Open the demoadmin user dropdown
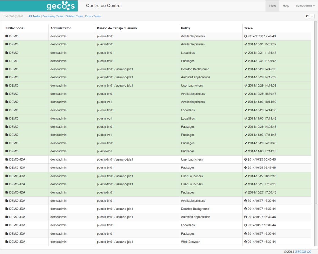Image resolution: width=318 pixels, height=254 pixels. pyautogui.click(x=304, y=5)
